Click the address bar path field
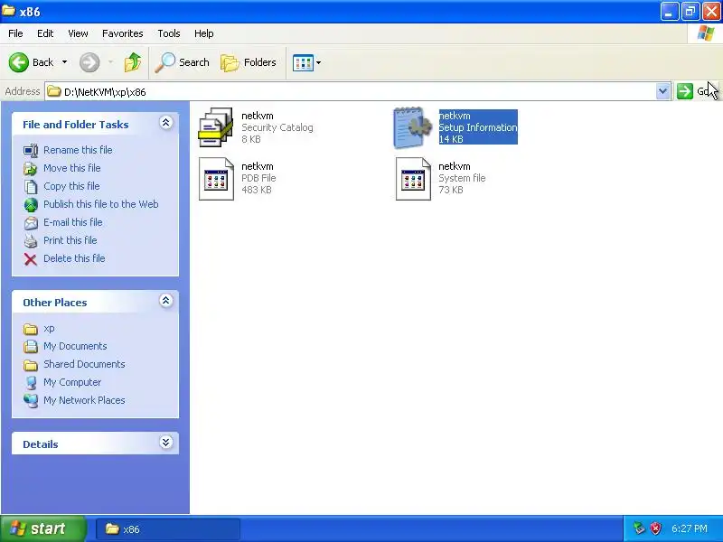This screenshot has width=723, height=542. click(x=351, y=92)
